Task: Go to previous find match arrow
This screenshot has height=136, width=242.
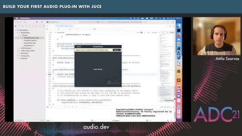Action: 163,32
